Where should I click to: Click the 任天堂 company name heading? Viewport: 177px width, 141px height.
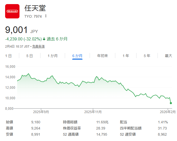[35, 8]
